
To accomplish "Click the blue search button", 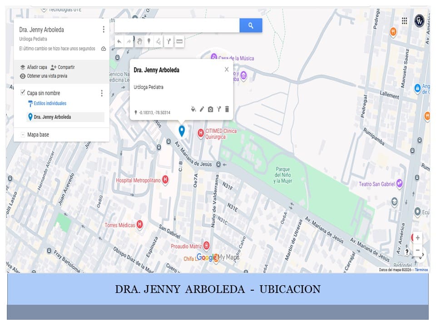I will (251, 26).
